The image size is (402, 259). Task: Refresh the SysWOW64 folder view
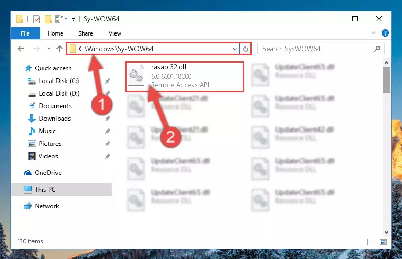246,49
